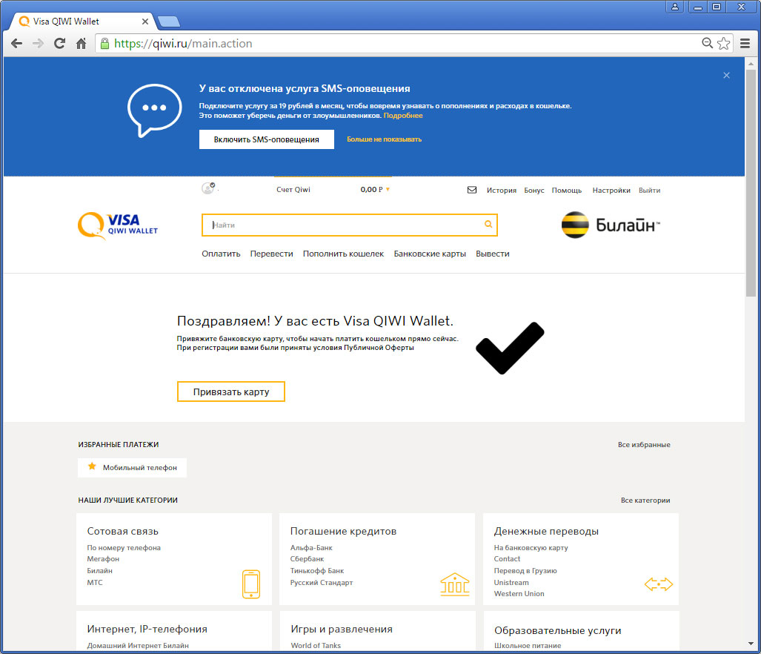Select the Перевести navigation item
This screenshot has width=761, height=654.
271,254
